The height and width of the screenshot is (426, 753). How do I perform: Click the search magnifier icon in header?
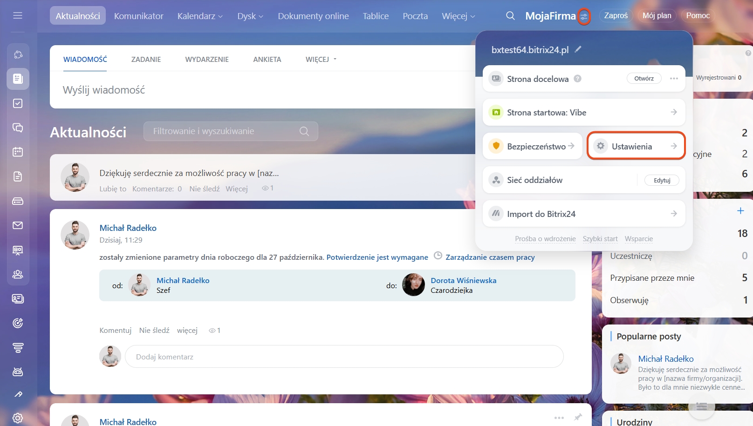510,16
